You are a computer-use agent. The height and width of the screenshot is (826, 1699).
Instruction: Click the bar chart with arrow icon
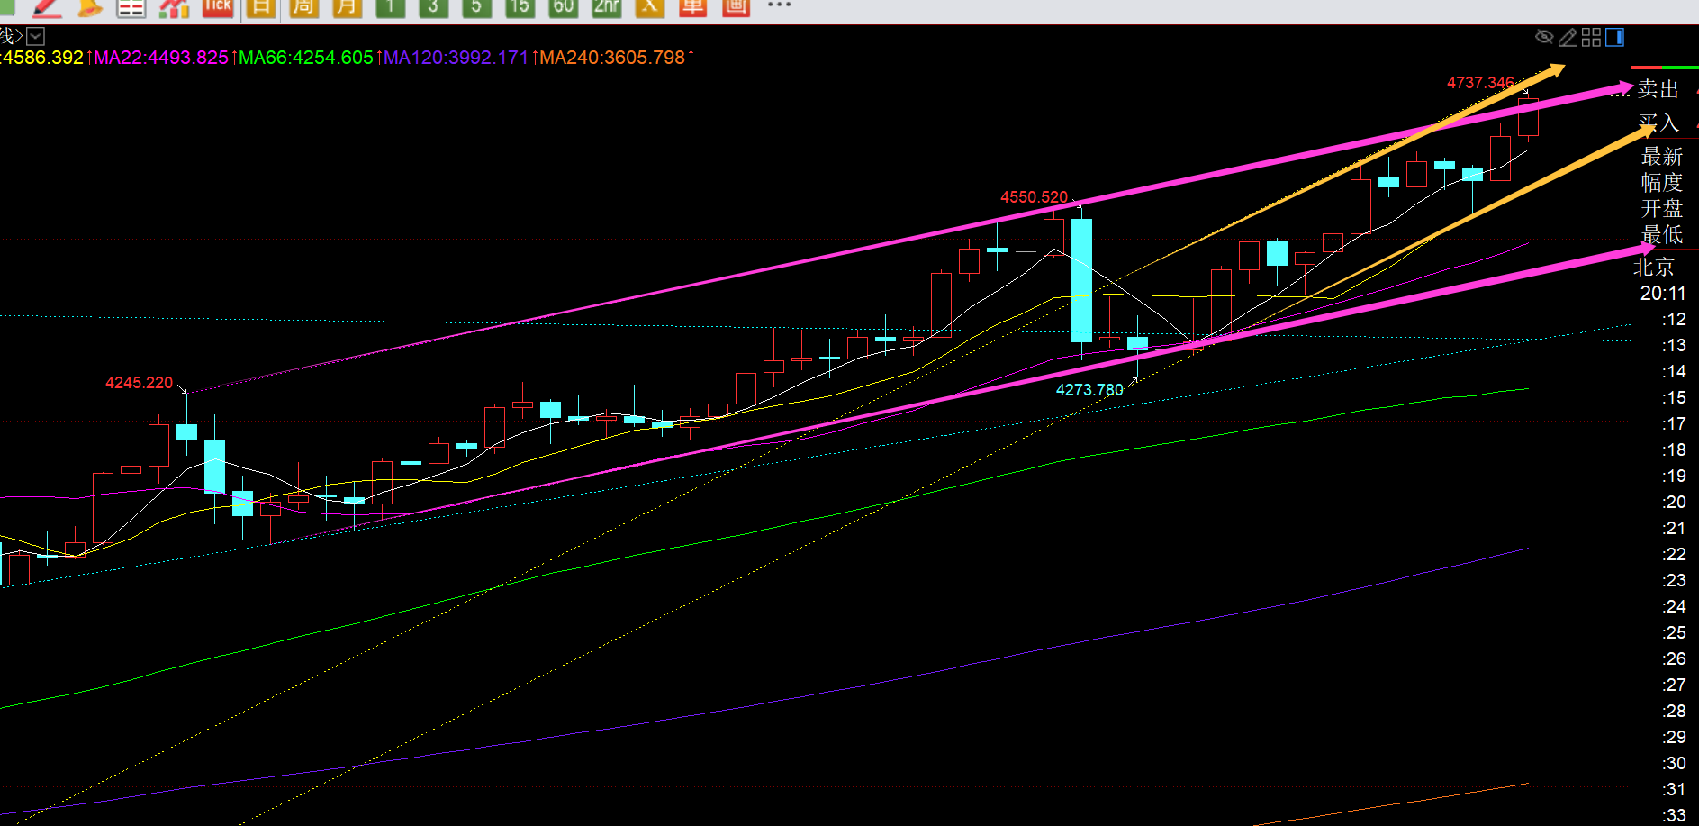[x=174, y=8]
